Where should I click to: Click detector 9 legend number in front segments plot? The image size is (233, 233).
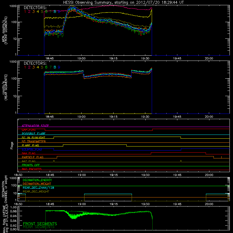59,12
